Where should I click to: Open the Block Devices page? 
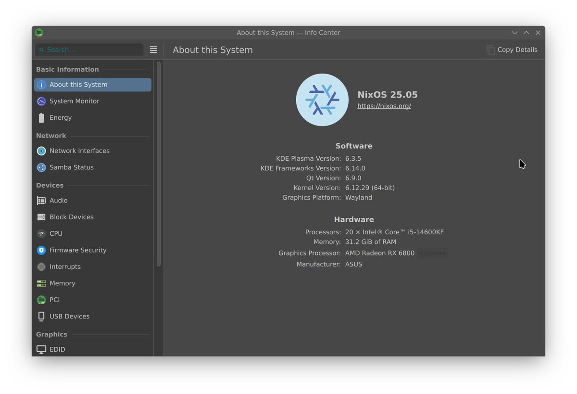pyautogui.click(x=93, y=217)
